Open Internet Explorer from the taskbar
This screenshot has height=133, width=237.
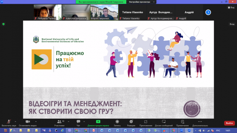tap(62, 130)
